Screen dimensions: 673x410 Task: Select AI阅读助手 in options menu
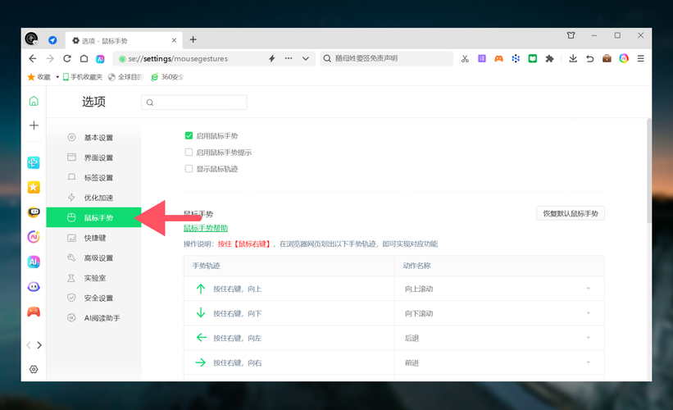coord(94,317)
